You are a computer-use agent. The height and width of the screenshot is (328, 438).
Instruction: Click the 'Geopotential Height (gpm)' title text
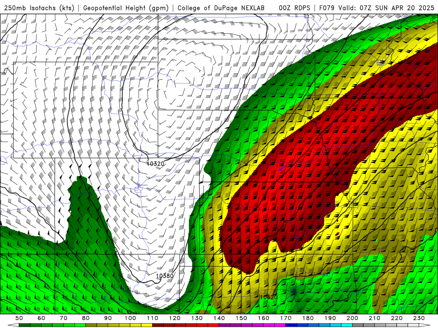[x=126, y=8]
